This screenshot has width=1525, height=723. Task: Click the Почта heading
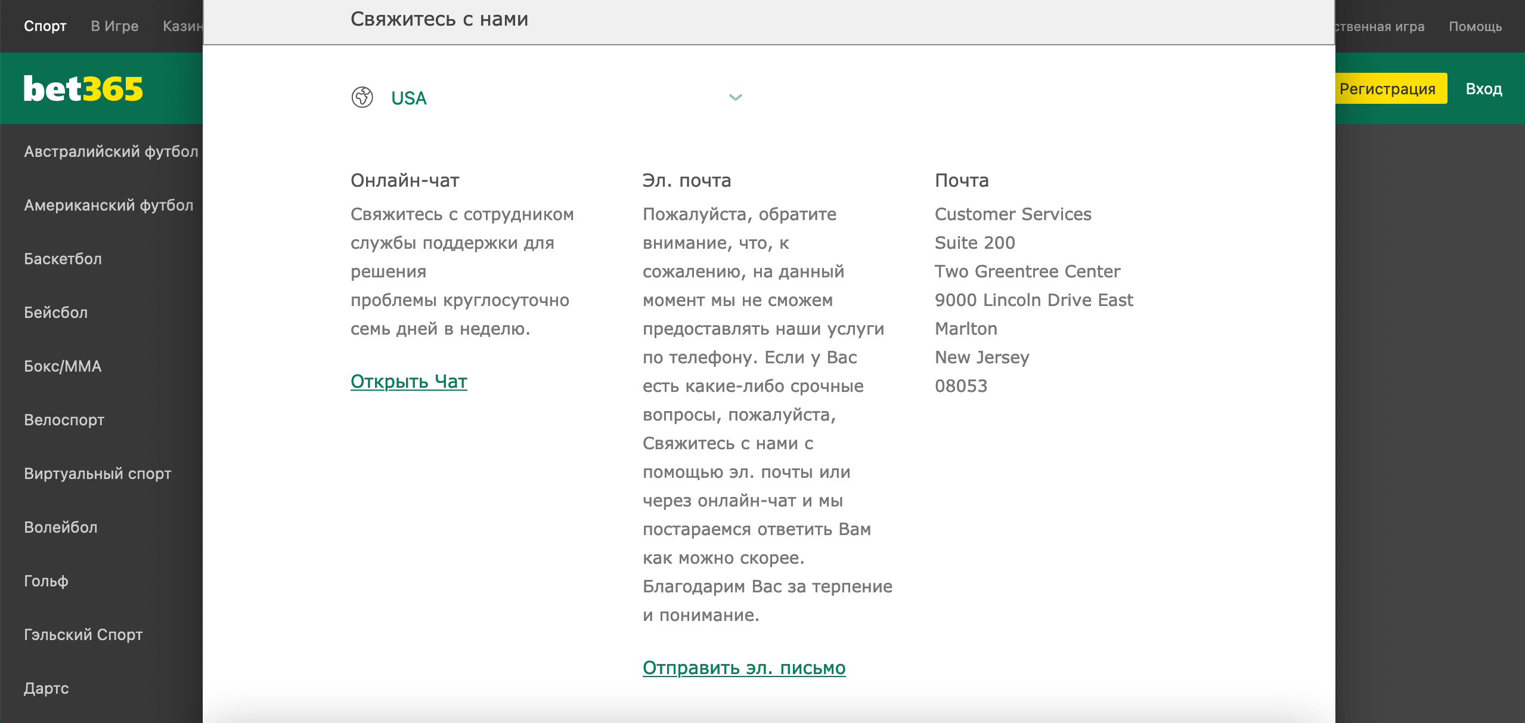coord(962,180)
